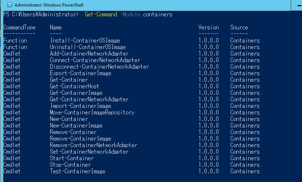302x182 pixels.
Task: Click 'Containers' source in Move-ContainerImageRepository row
Action: click(245, 113)
